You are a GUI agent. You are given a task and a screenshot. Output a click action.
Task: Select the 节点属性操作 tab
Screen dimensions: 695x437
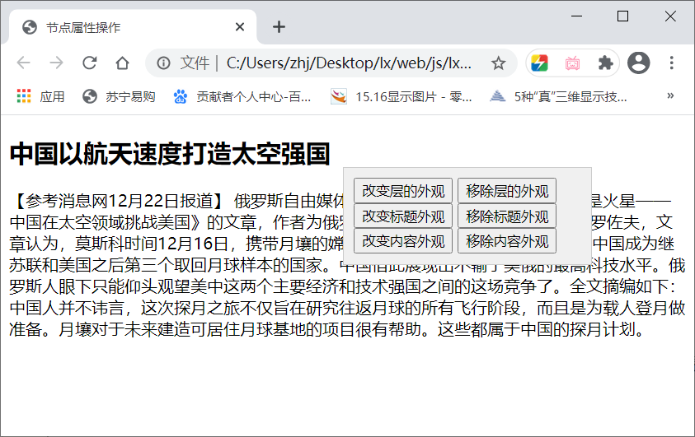pyautogui.click(x=133, y=27)
